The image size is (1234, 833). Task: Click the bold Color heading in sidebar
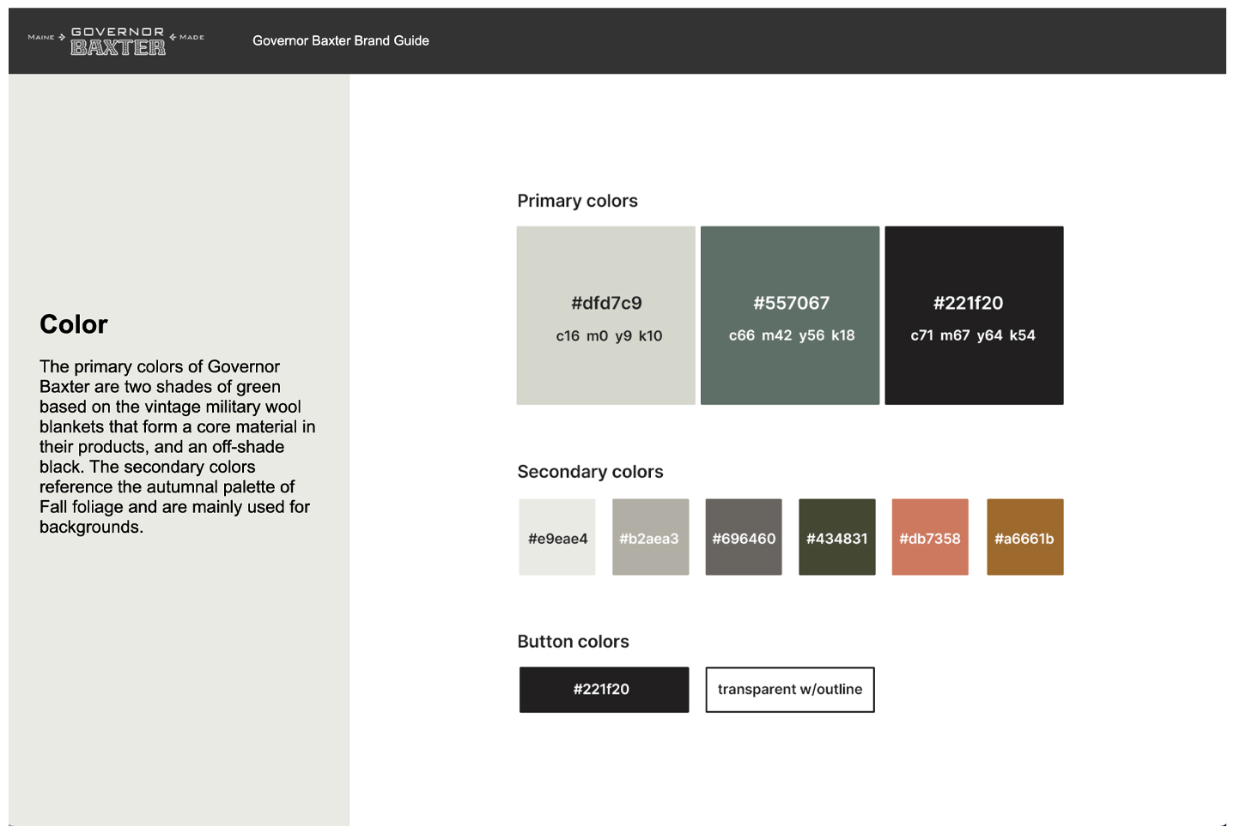[74, 324]
